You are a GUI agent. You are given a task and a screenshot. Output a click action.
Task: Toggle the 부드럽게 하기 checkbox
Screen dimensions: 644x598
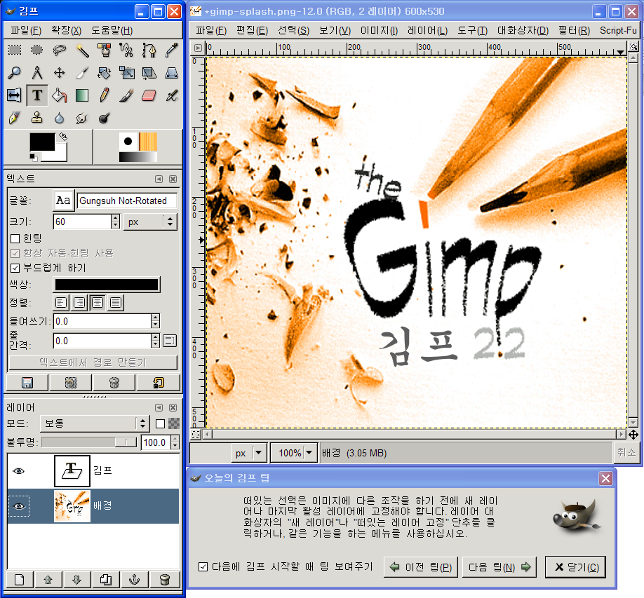pyautogui.click(x=15, y=268)
